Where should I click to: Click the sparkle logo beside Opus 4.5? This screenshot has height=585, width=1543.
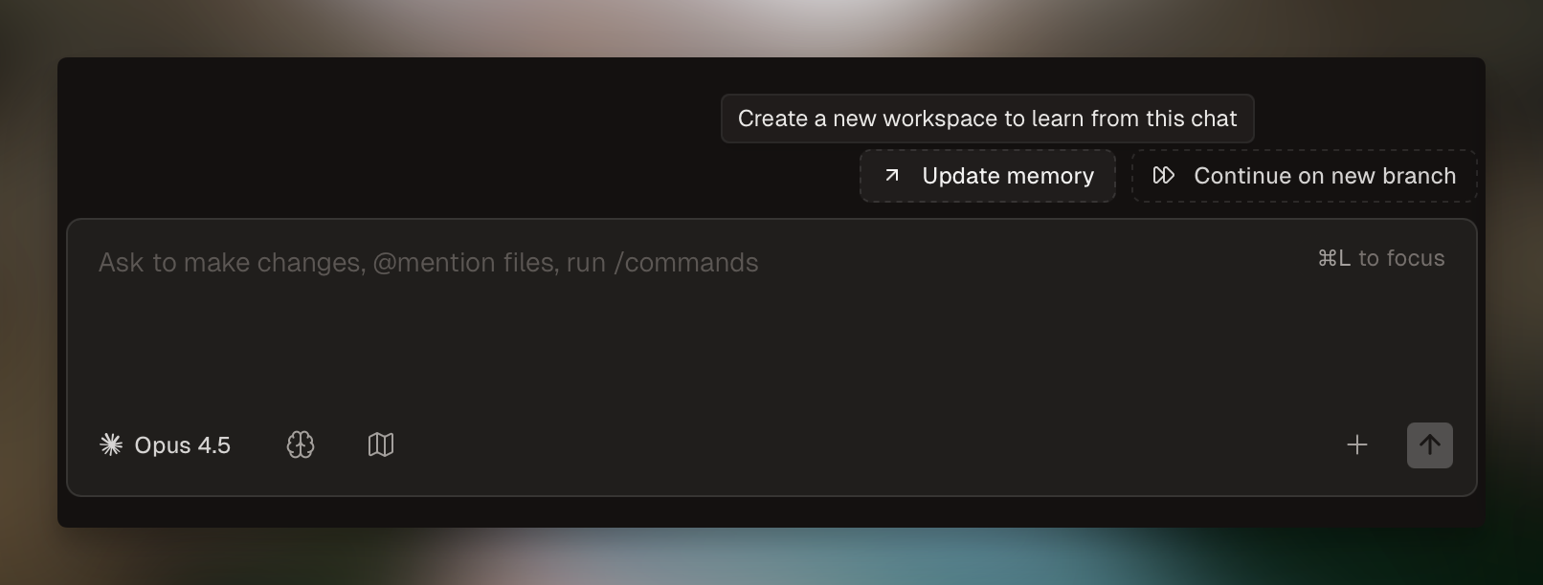111,444
